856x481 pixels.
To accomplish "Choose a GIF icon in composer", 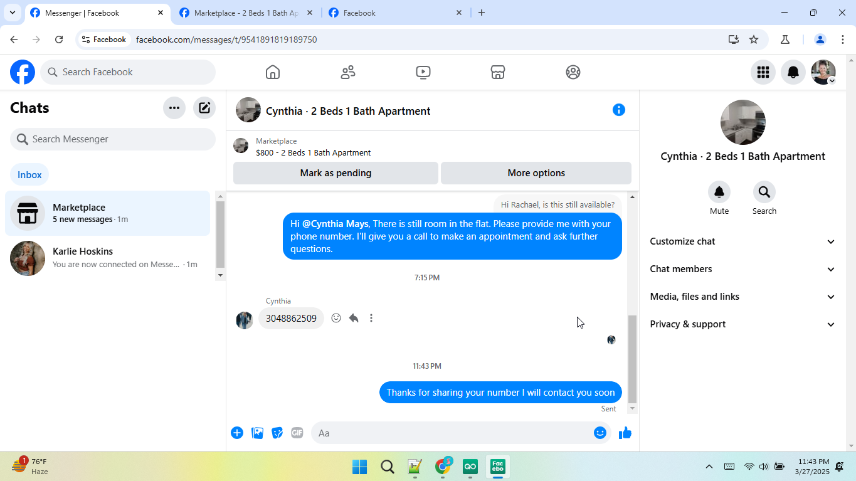I will [x=297, y=433].
